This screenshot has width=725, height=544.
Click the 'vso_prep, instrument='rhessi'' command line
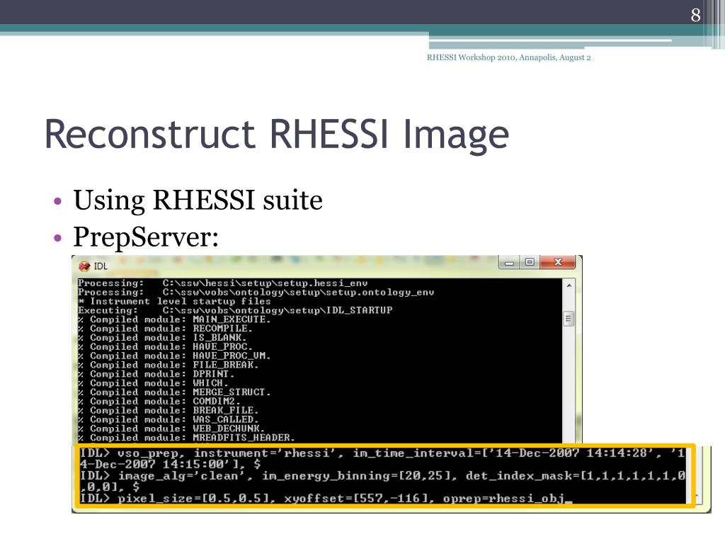pos(382,458)
